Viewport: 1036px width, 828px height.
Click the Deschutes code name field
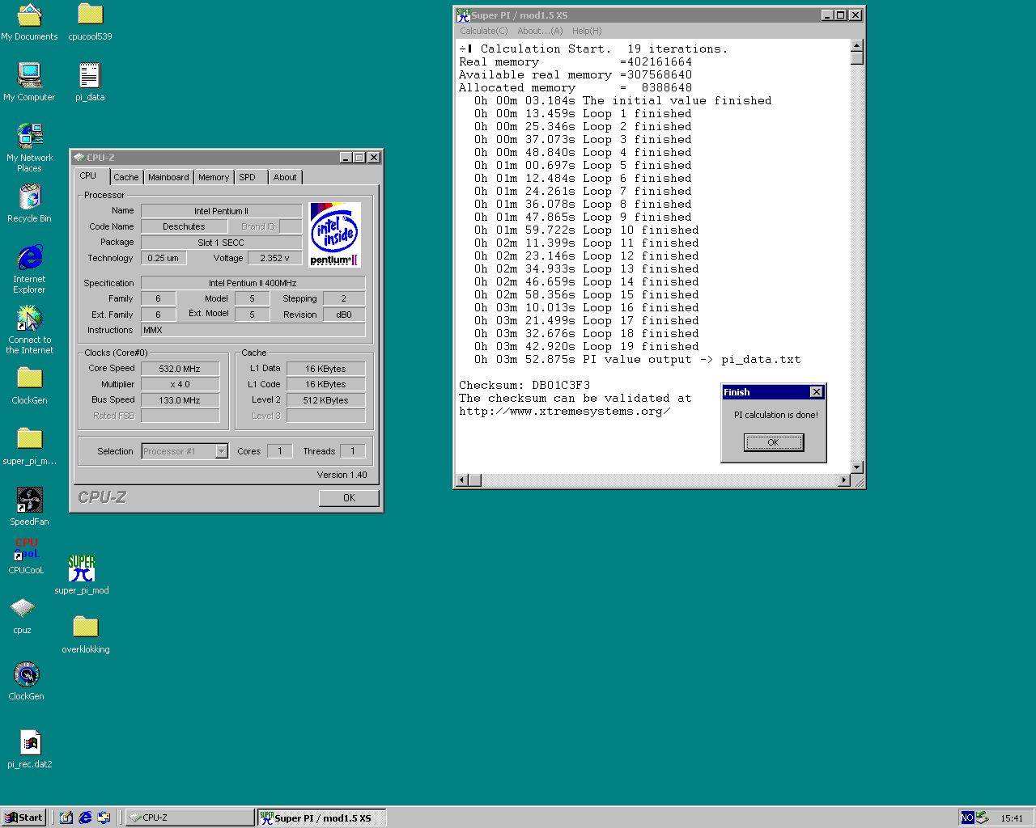pos(184,226)
